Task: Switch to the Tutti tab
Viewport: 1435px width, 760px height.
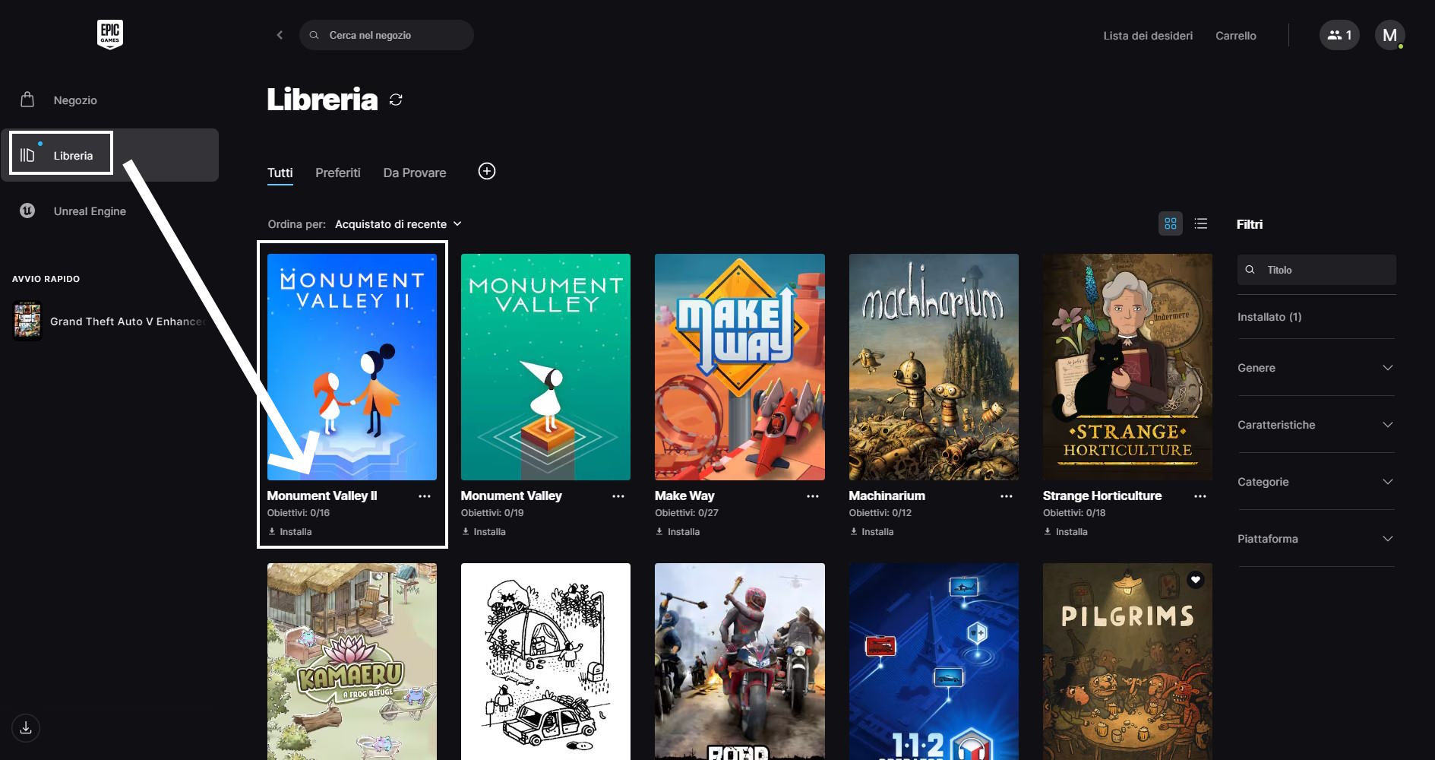Action: [280, 173]
